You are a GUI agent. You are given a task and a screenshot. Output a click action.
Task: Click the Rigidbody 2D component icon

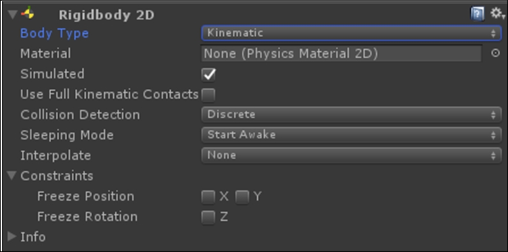(x=28, y=14)
